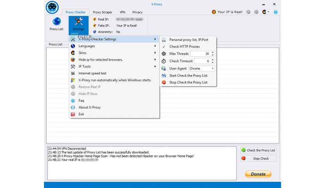
Task: Decrease the Check Timeout value
Action: click(x=213, y=62)
